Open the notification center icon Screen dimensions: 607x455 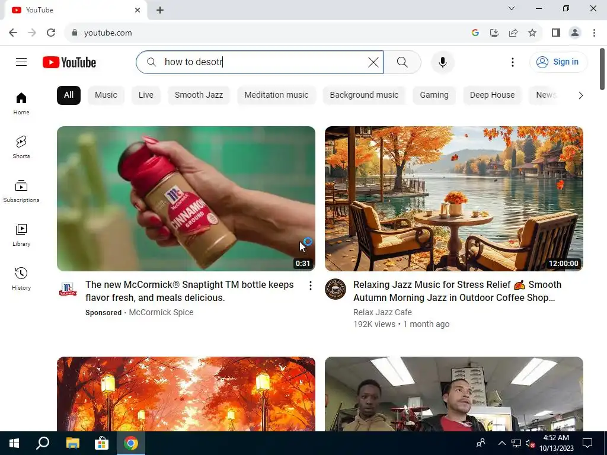(587, 443)
